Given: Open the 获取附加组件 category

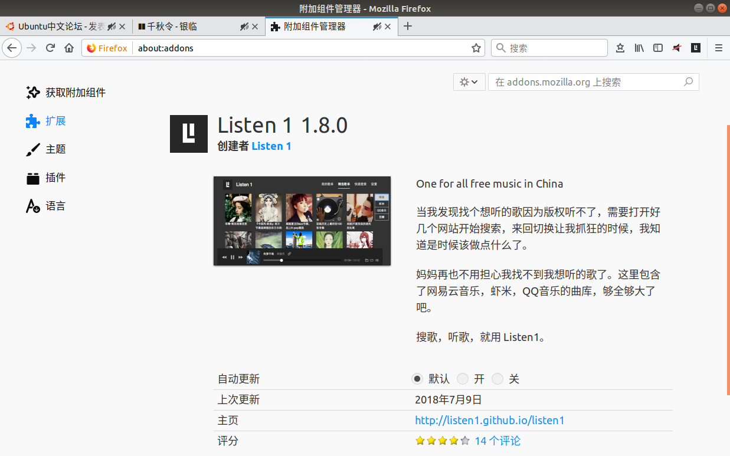Looking at the screenshot, I should (66, 93).
